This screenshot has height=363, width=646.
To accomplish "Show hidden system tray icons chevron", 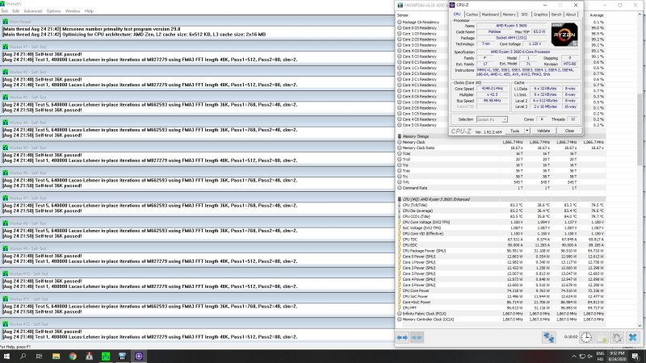I will 574,357.
